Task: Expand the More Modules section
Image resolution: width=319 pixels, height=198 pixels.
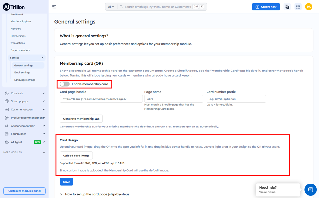Action: tap(44, 152)
